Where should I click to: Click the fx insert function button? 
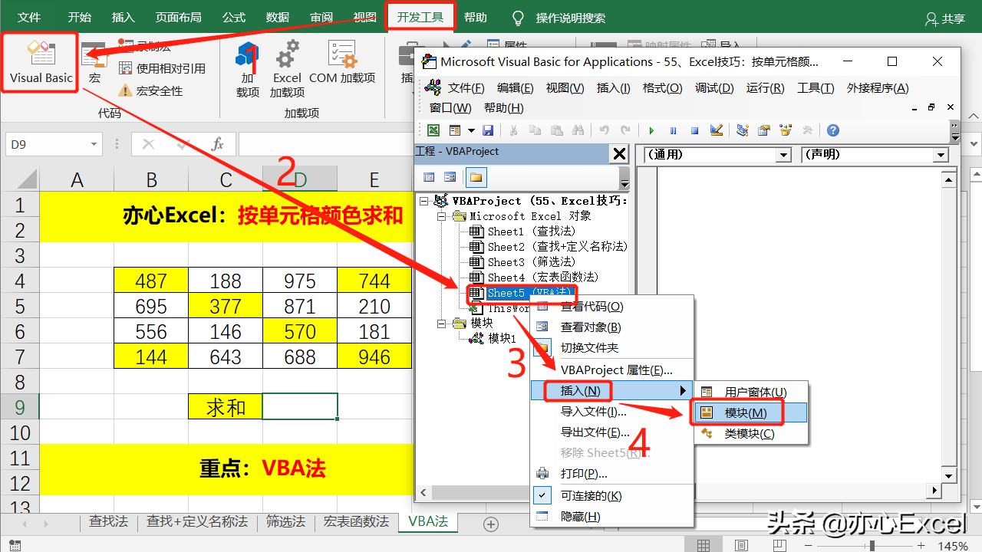click(217, 144)
